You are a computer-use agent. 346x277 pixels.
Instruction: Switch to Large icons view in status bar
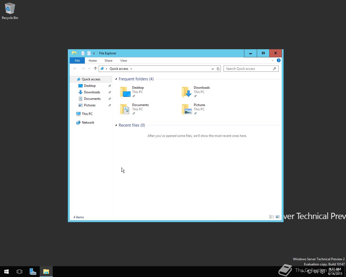(x=277, y=217)
